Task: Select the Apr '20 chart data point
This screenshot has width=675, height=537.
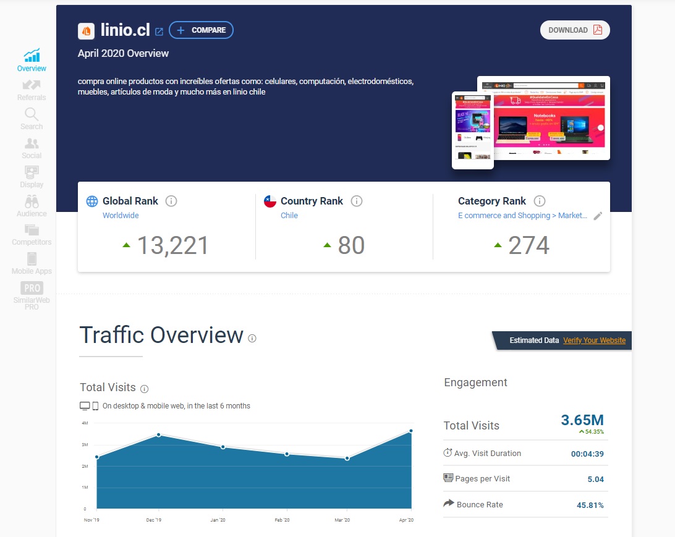Action: [411, 431]
